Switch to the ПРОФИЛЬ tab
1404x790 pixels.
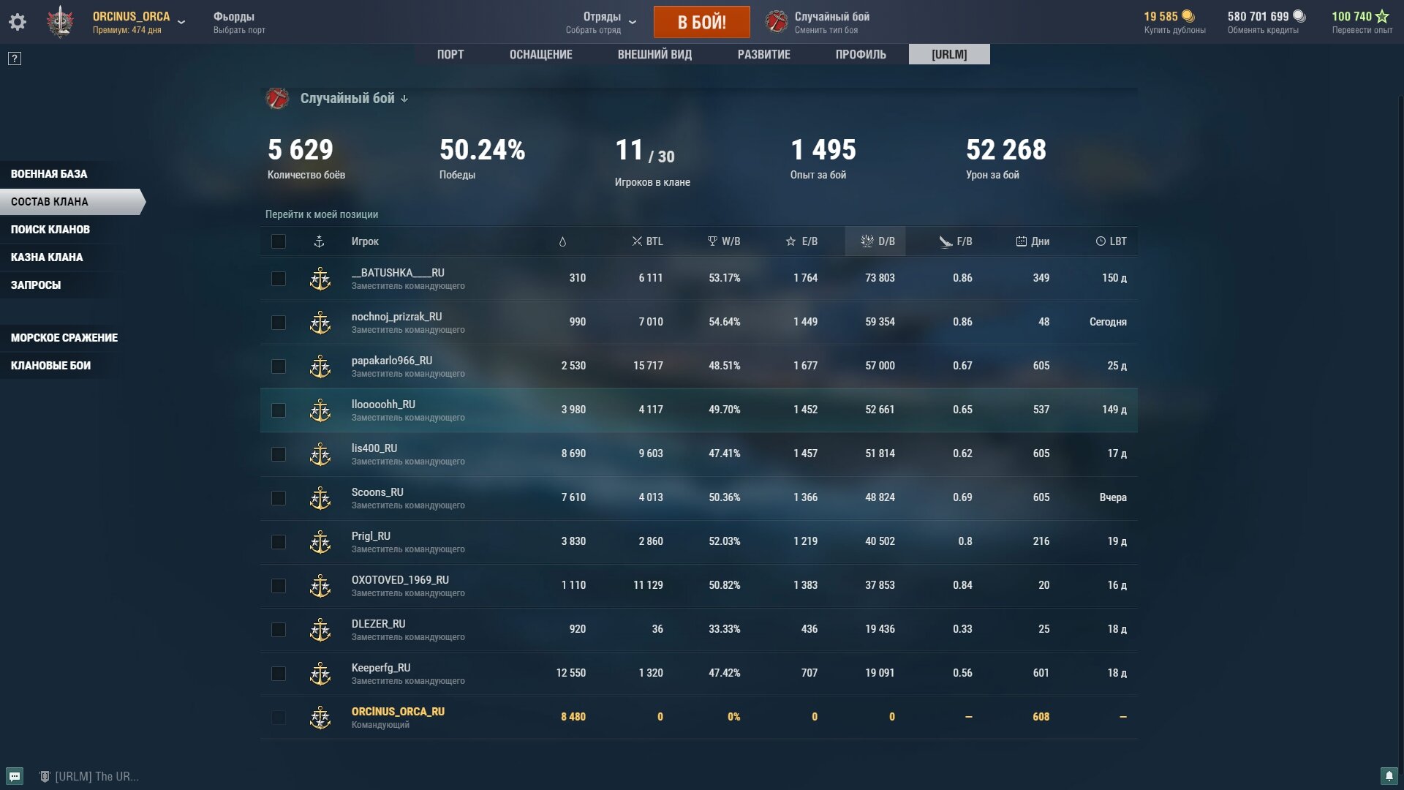click(x=861, y=54)
